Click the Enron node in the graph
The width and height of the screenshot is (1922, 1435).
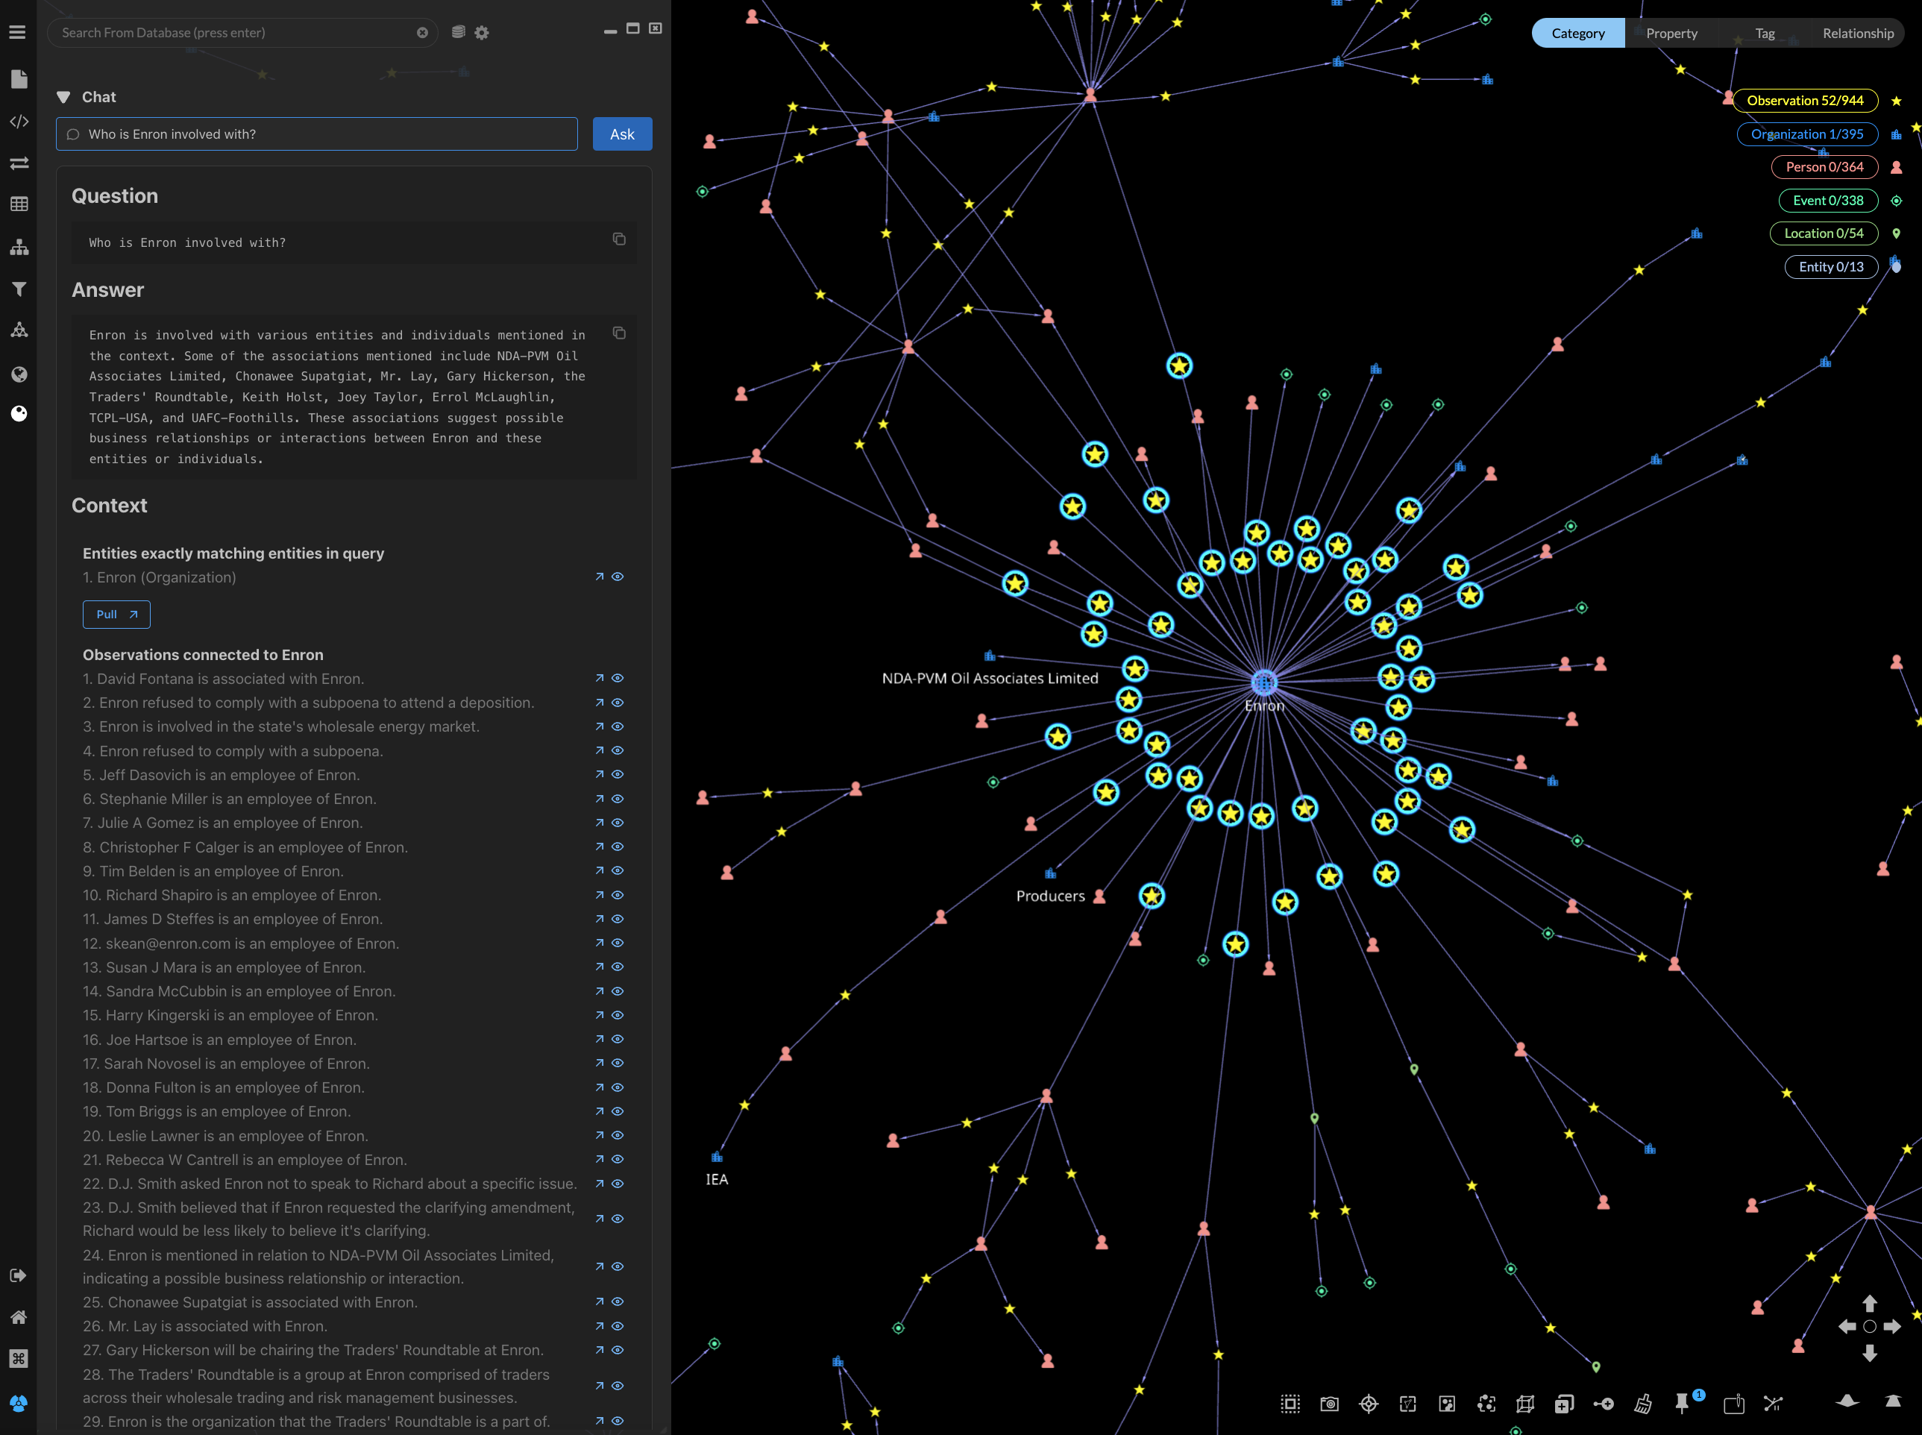[x=1263, y=682]
